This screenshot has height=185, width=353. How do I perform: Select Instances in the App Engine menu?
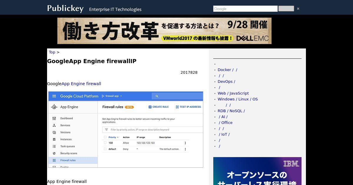tap(66, 139)
